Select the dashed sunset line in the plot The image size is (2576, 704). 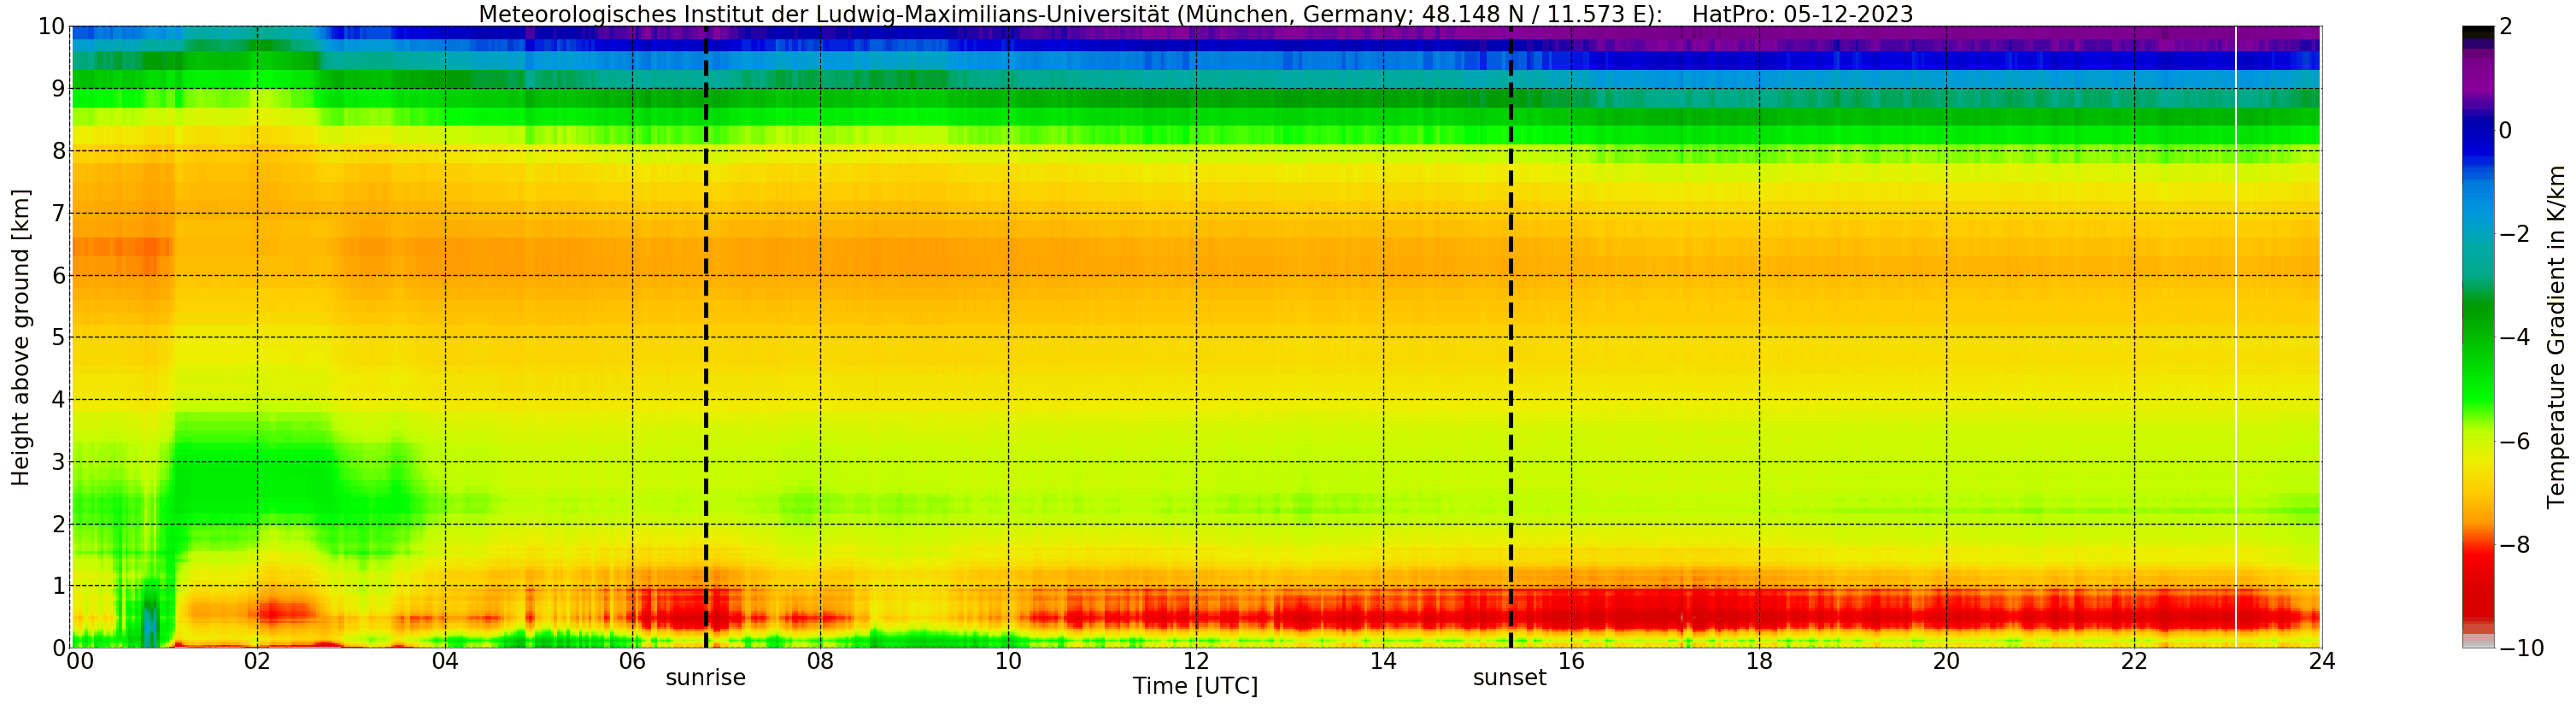pos(1511,337)
